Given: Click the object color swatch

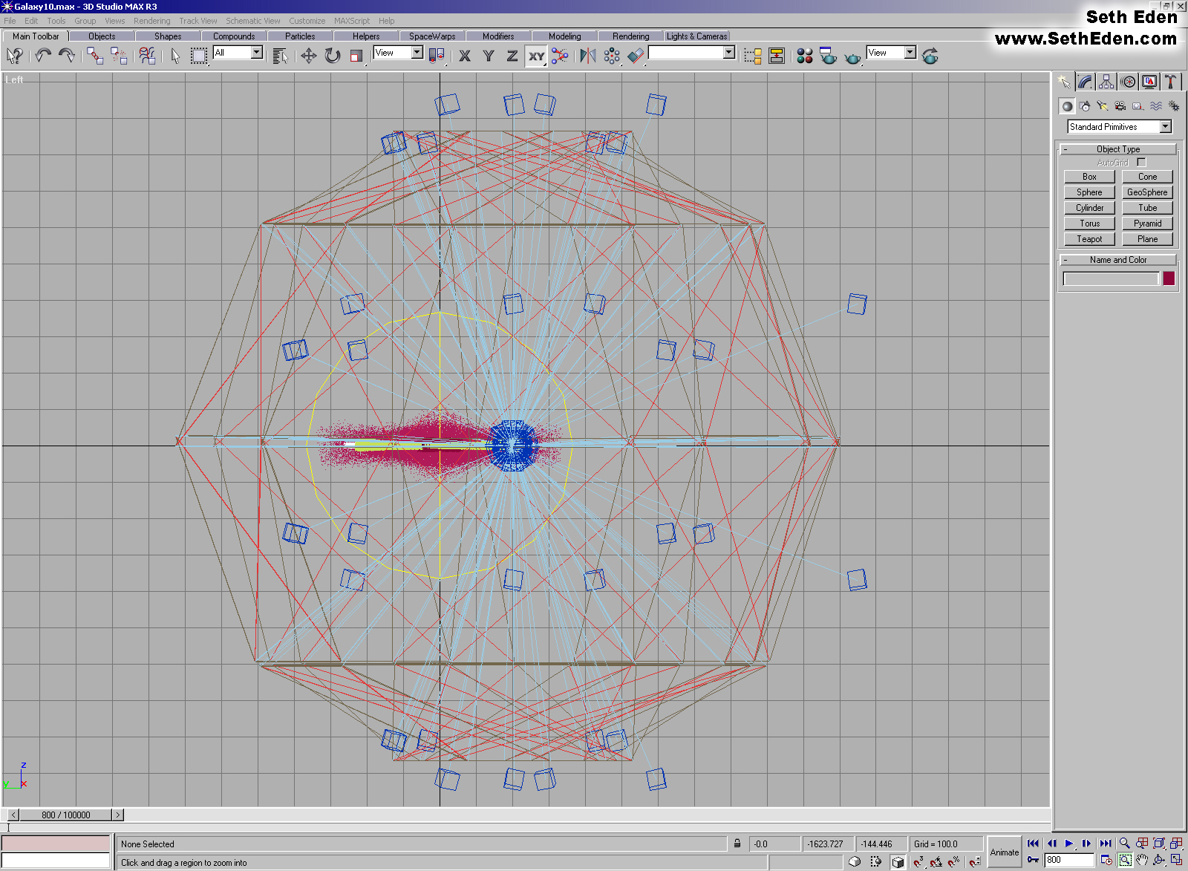Looking at the screenshot, I should coord(1169,279).
